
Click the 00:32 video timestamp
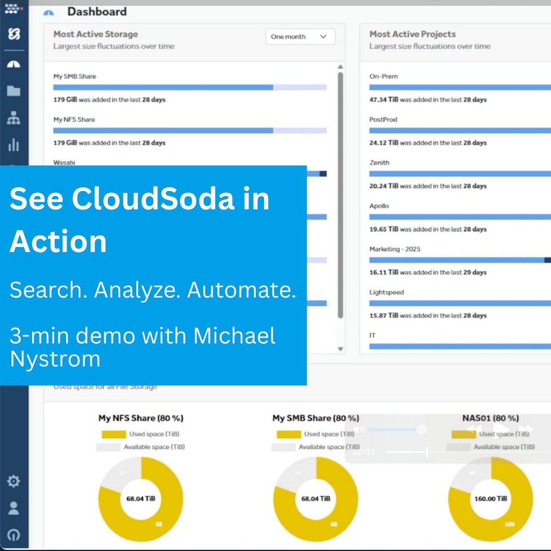(365, 452)
